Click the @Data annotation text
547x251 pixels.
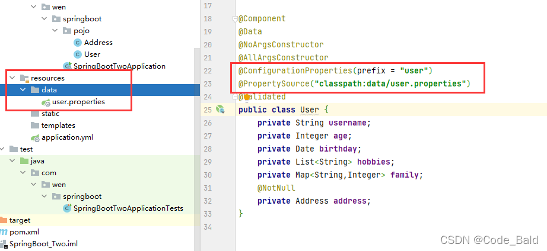[x=250, y=32]
